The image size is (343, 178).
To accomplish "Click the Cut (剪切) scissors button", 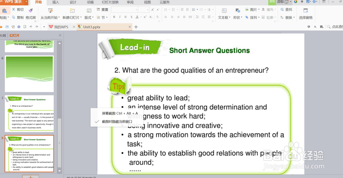I will [x=18, y=10].
